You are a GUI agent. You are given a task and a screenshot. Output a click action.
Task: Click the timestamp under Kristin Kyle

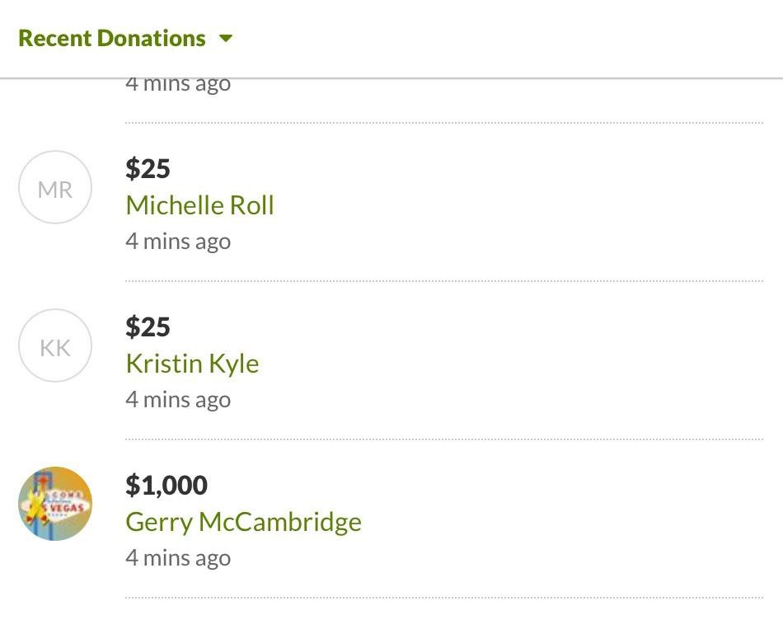pyautogui.click(x=178, y=400)
